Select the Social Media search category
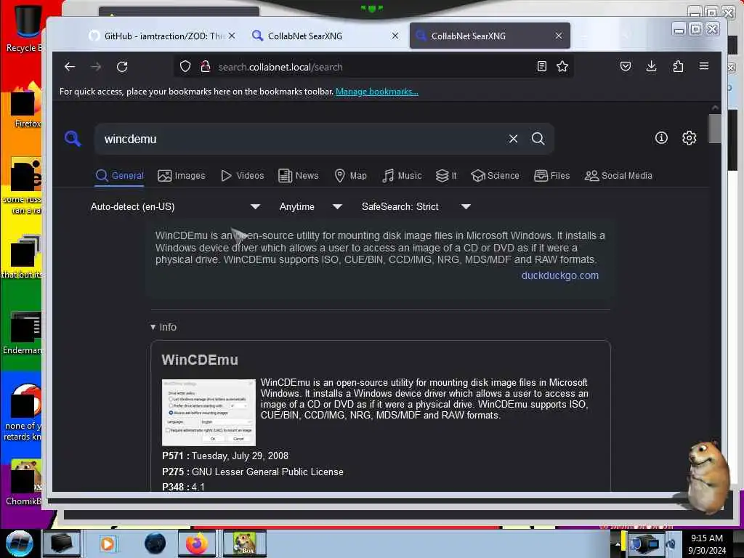The image size is (744, 558). [618, 176]
